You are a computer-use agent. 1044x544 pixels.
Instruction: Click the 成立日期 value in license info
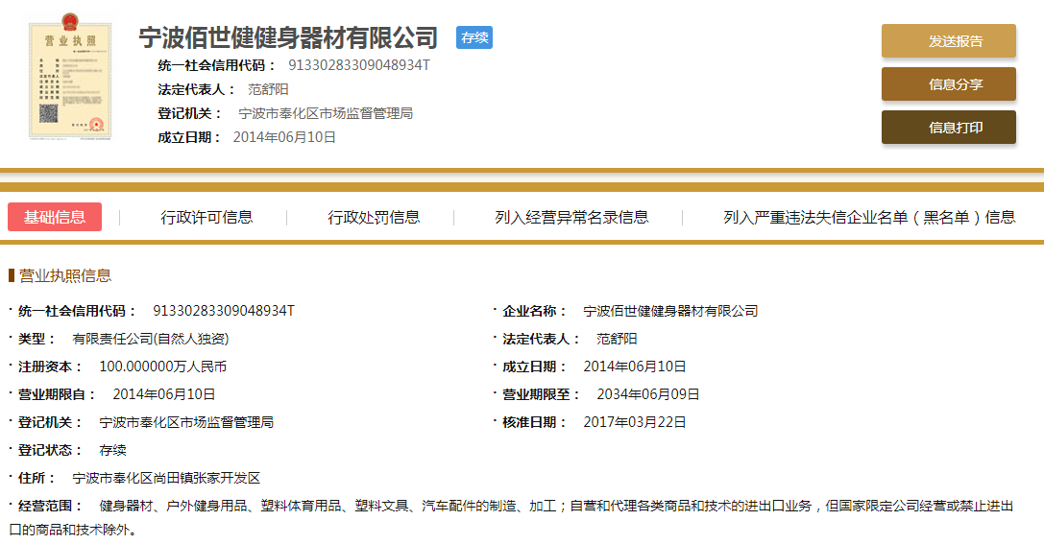635,367
